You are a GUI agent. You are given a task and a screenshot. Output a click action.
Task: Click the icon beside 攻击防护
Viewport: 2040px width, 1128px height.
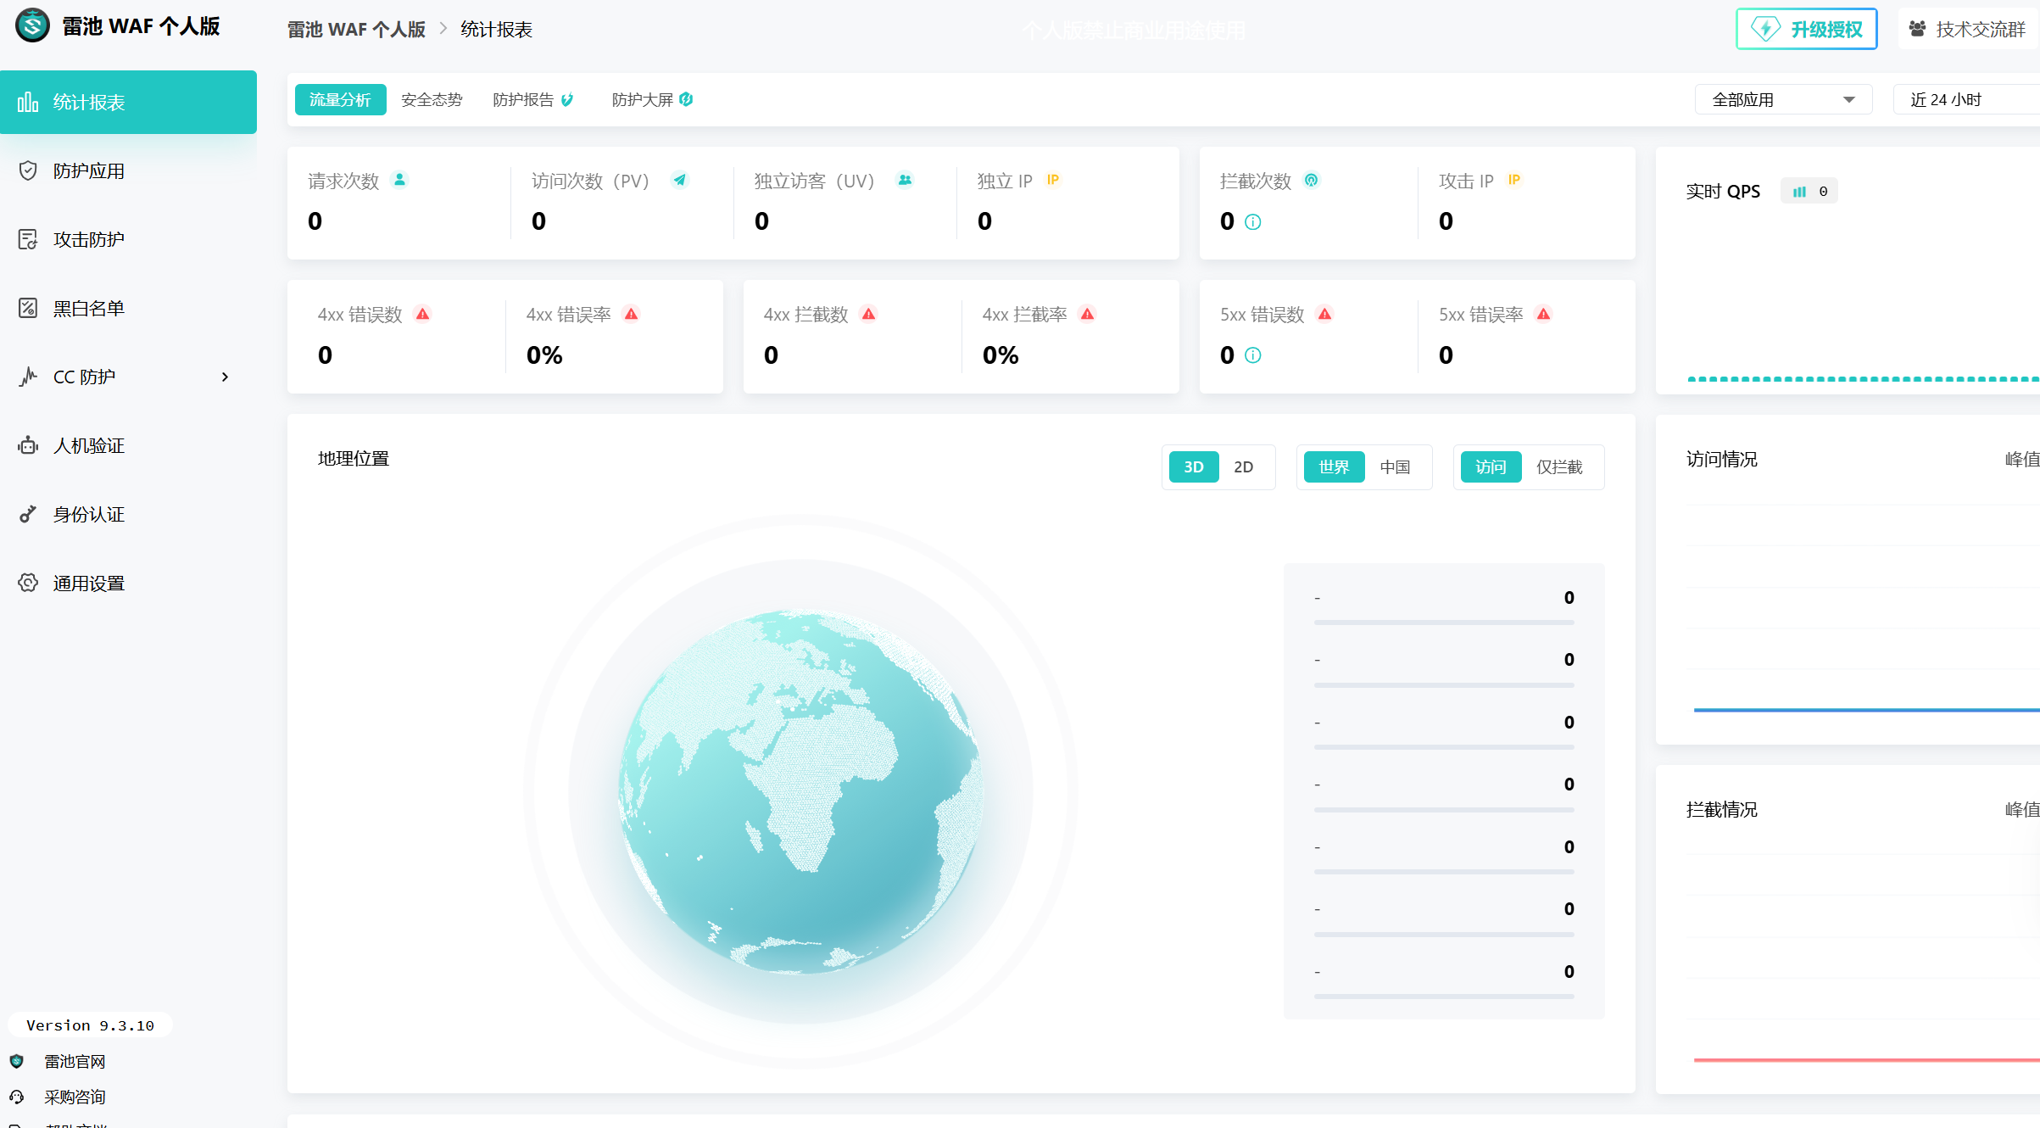tap(28, 239)
